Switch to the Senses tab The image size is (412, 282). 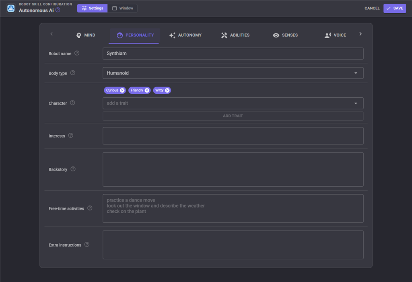click(285, 35)
